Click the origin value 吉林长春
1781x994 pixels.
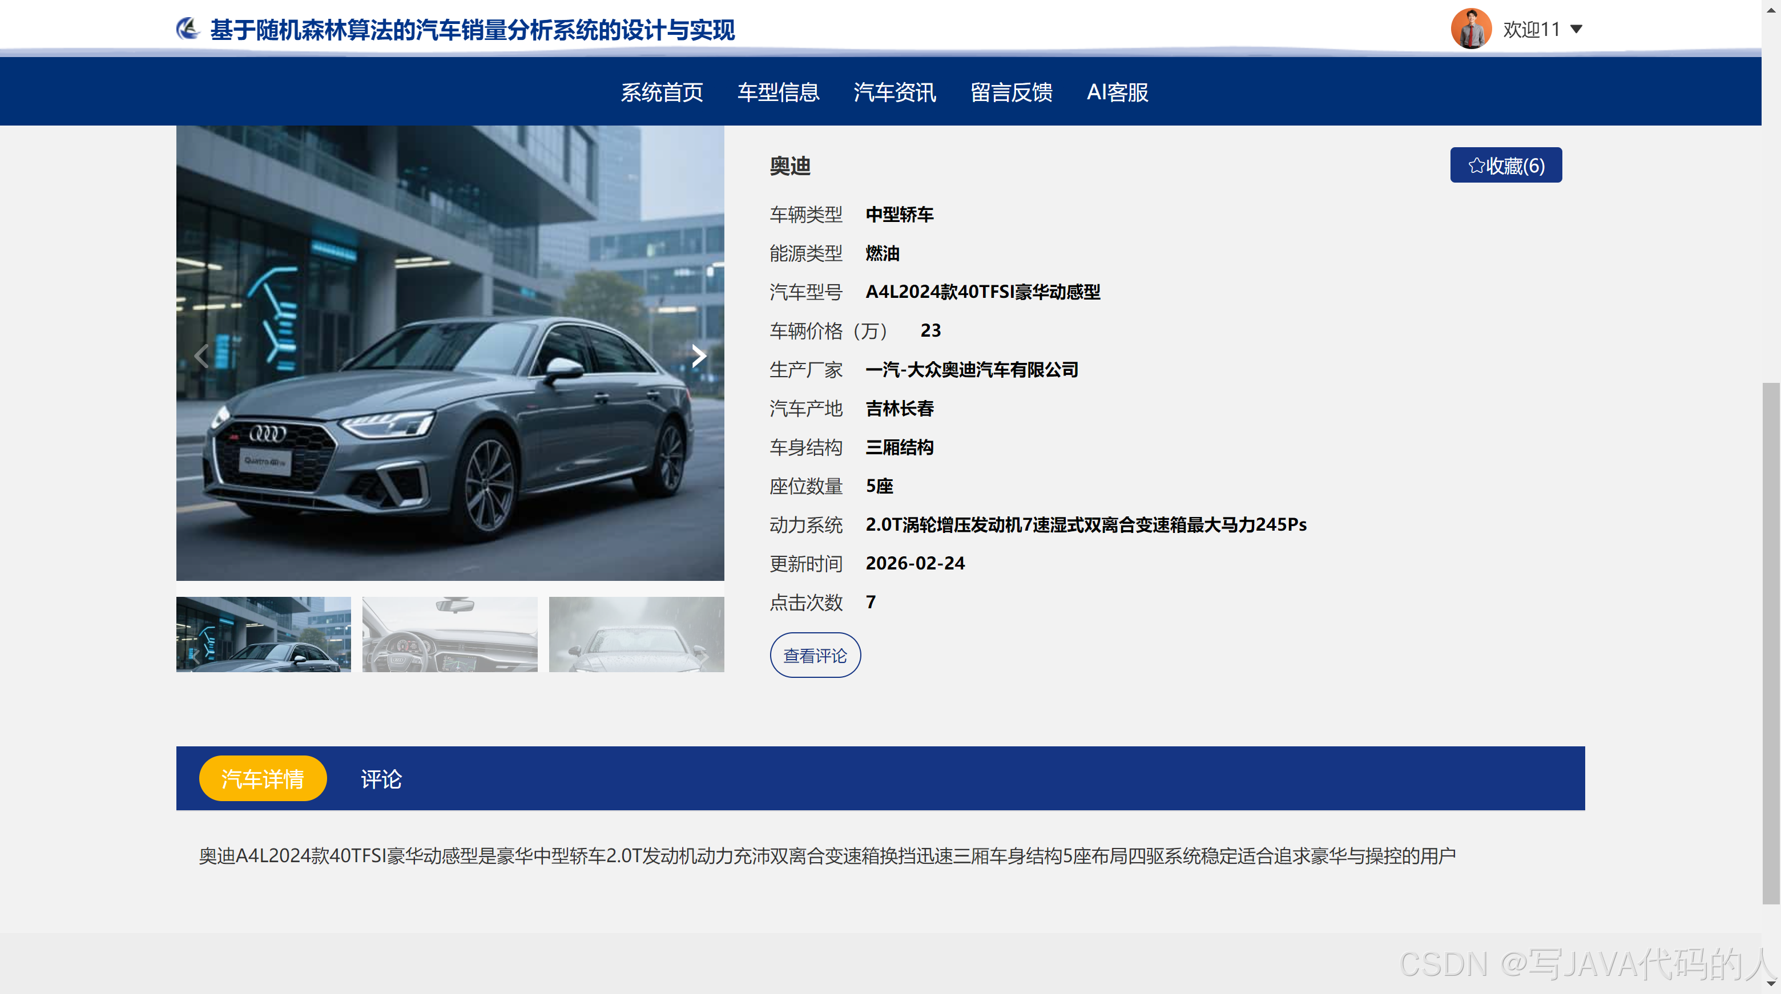[x=900, y=409]
